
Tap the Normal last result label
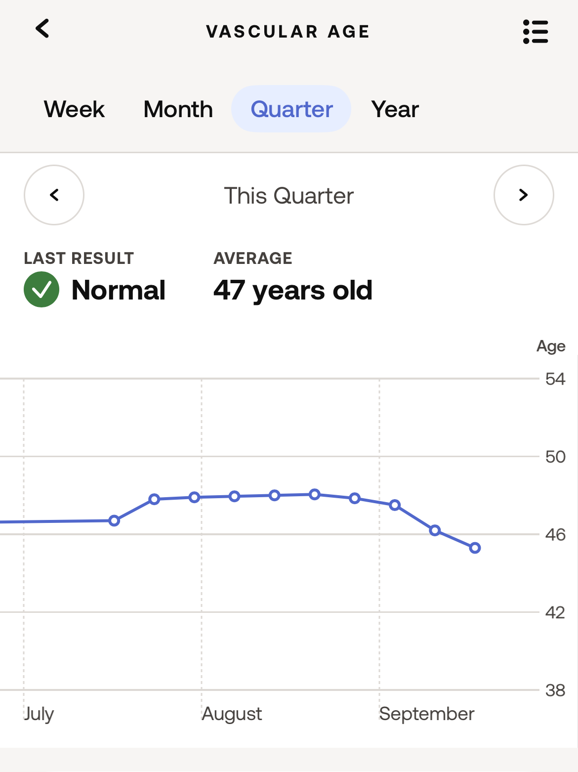coord(119,290)
